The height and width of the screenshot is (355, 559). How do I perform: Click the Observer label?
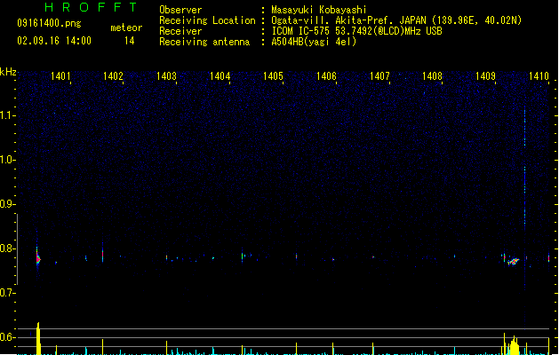(180, 10)
